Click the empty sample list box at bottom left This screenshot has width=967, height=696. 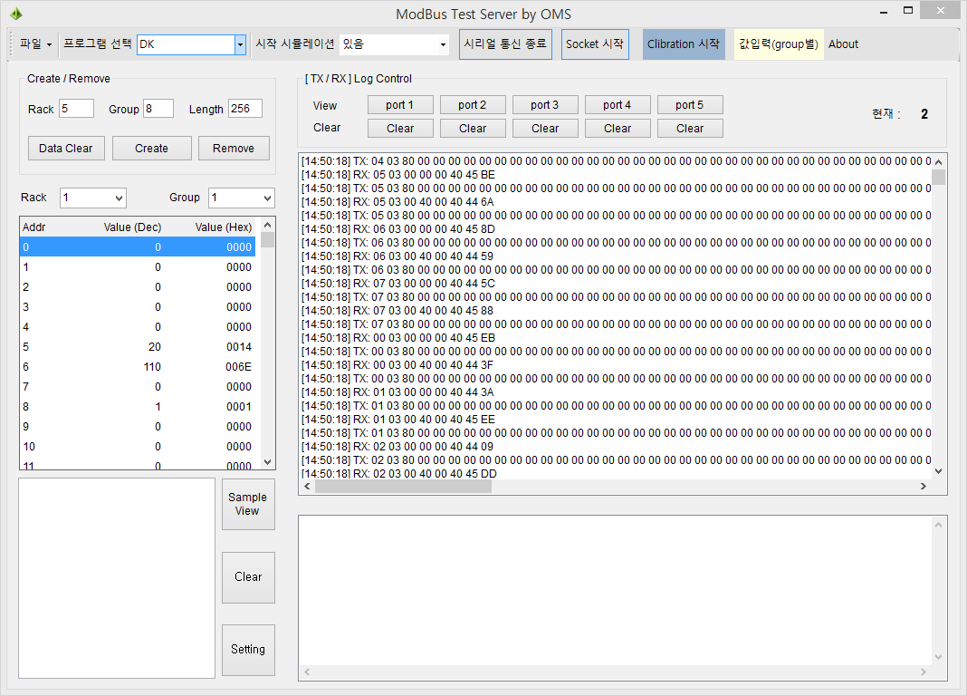(x=117, y=578)
